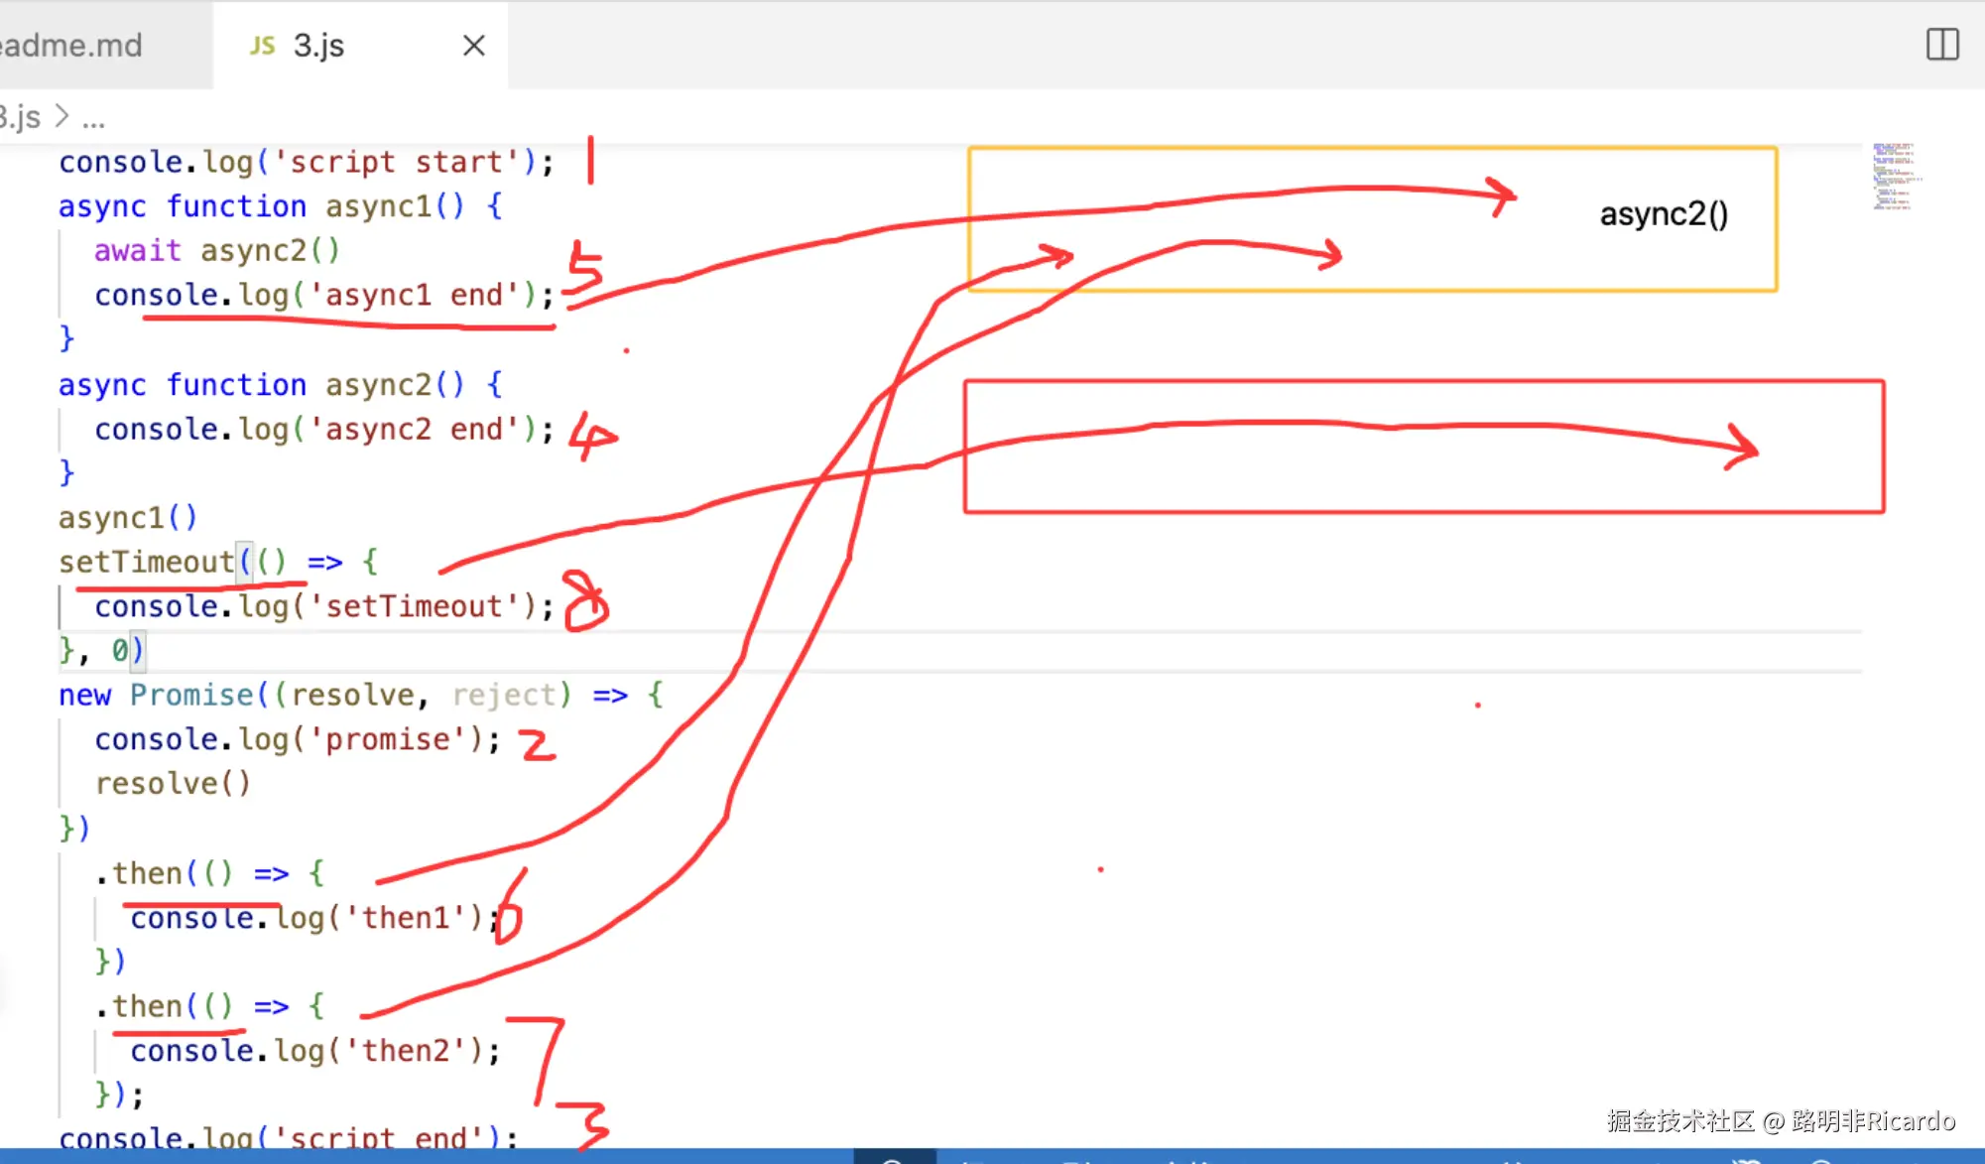Click the console.log('then2') line
This screenshot has width=1985, height=1164.
[313, 1051]
